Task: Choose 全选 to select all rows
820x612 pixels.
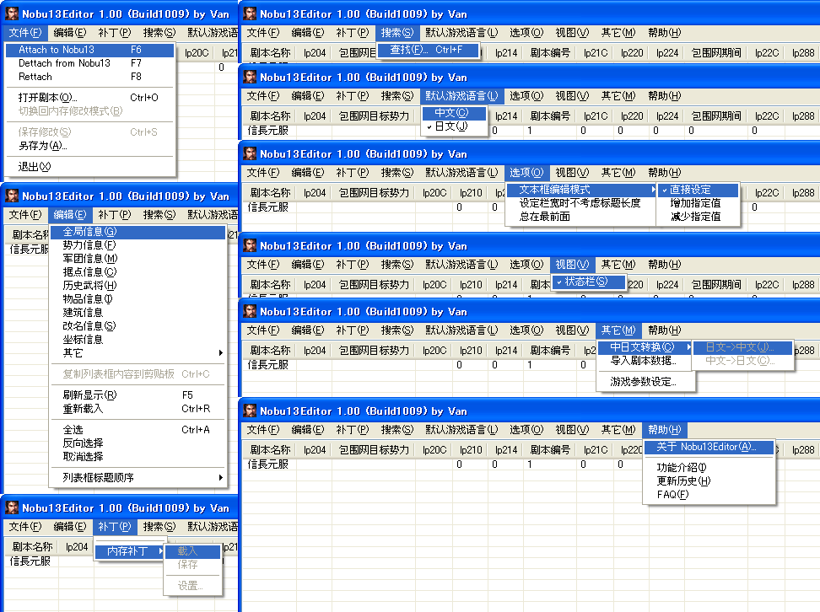Action: click(x=138, y=430)
